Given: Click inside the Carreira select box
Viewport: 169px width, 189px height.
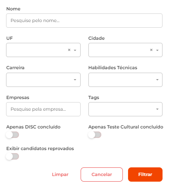Looking at the screenshot, I should click(40, 80).
